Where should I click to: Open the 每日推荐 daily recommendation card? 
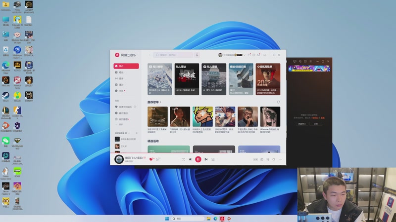click(159, 79)
